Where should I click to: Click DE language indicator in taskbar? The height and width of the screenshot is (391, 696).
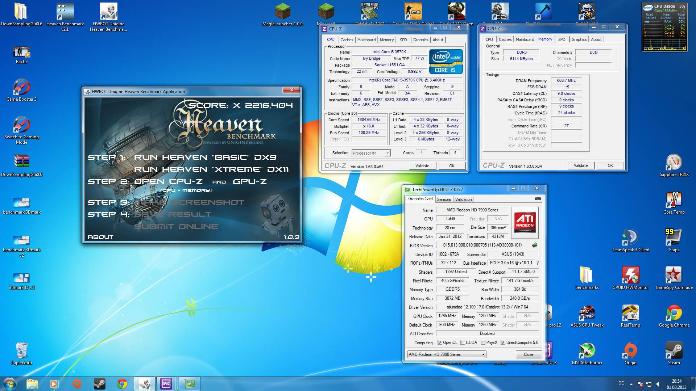pyautogui.click(x=621, y=383)
